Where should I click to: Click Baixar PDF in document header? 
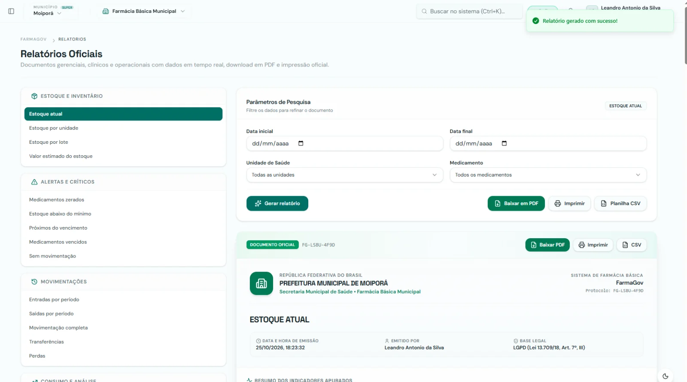coord(547,245)
